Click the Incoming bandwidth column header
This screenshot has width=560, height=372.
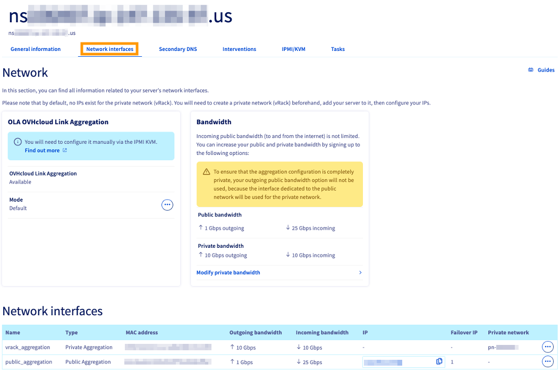322,332
